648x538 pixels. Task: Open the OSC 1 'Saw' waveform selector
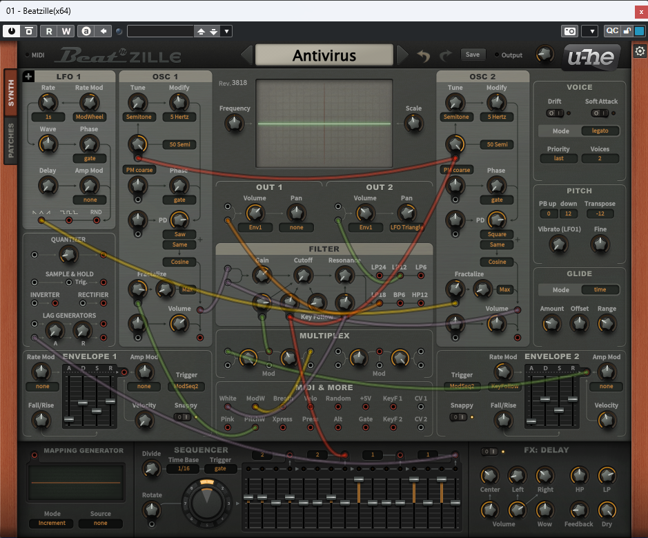click(x=180, y=234)
